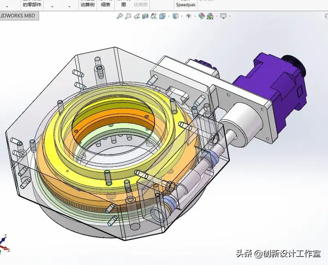The width and height of the screenshot is (328, 265).
Task: Click the Zoom to Fit magnifier icon
Action: coord(119,16)
